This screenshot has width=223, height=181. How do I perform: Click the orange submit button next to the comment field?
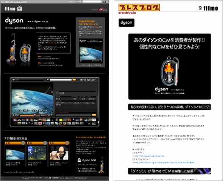pyautogui.click(x=94, y=115)
